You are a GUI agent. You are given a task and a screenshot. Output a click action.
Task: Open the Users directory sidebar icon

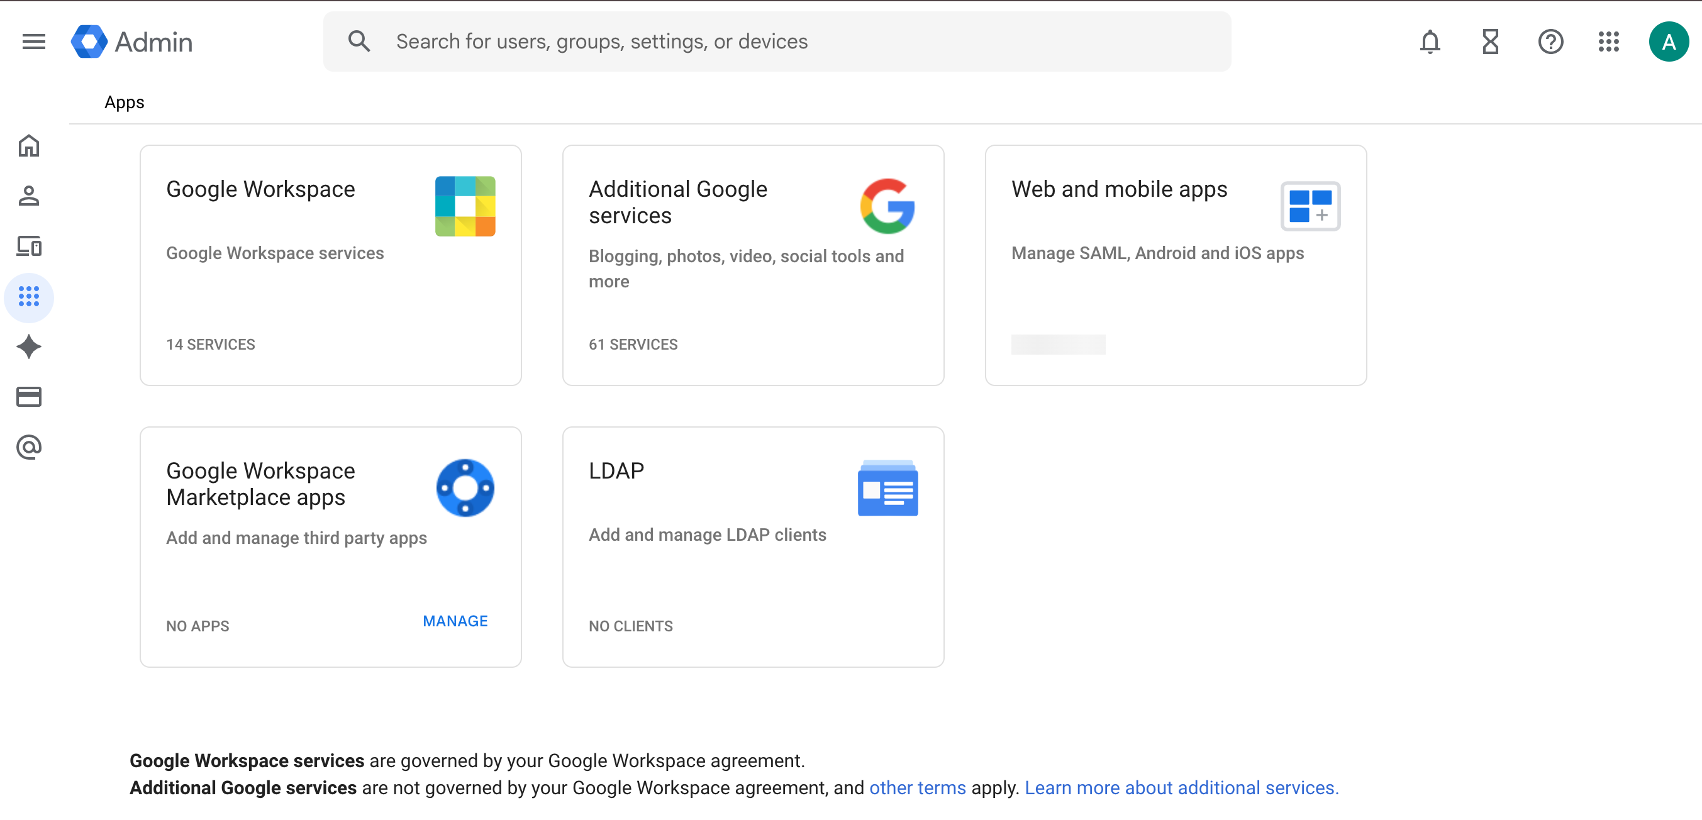tap(29, 196)
